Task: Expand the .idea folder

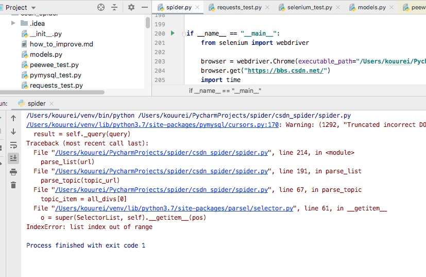Action: tap(13, 23)
